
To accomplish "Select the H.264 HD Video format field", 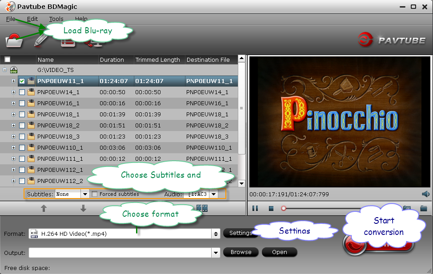I will 120,234.
